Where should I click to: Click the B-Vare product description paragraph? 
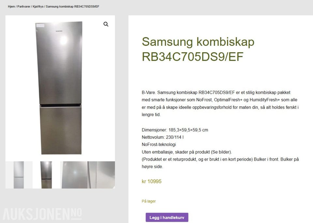[x=220, y=103]
